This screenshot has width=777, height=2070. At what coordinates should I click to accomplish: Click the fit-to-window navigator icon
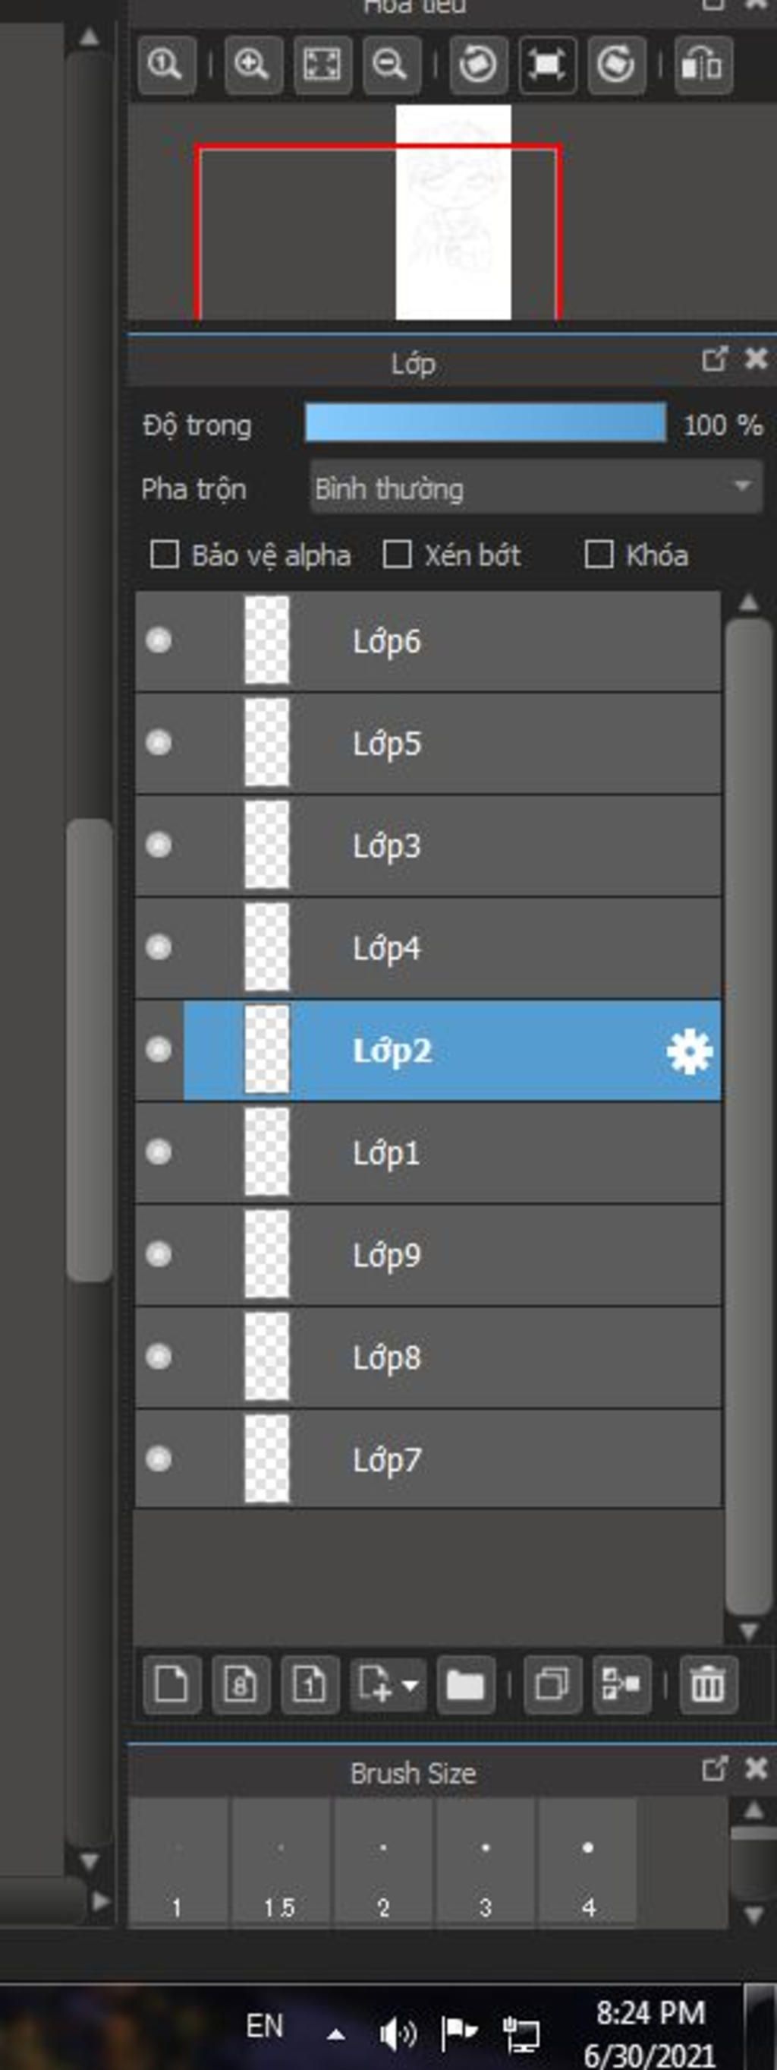(x=321, y=65)
